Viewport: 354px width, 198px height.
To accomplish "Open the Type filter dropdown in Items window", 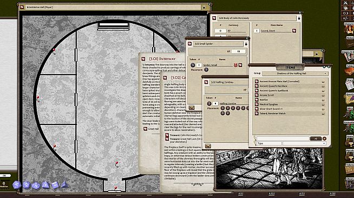I will point(304,143).
